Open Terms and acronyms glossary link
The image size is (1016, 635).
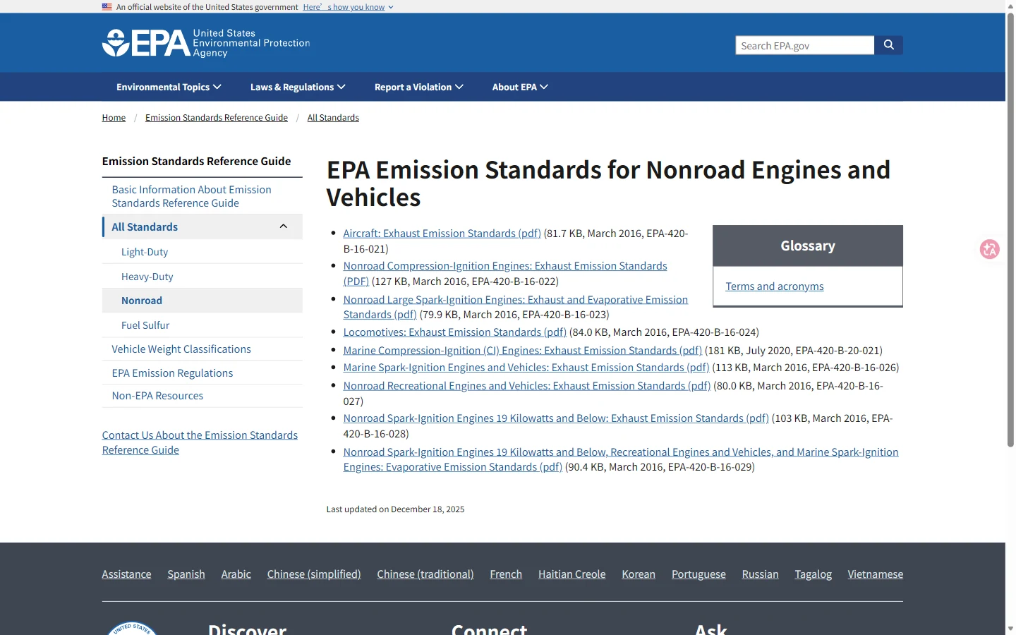(x=775, y=286)
